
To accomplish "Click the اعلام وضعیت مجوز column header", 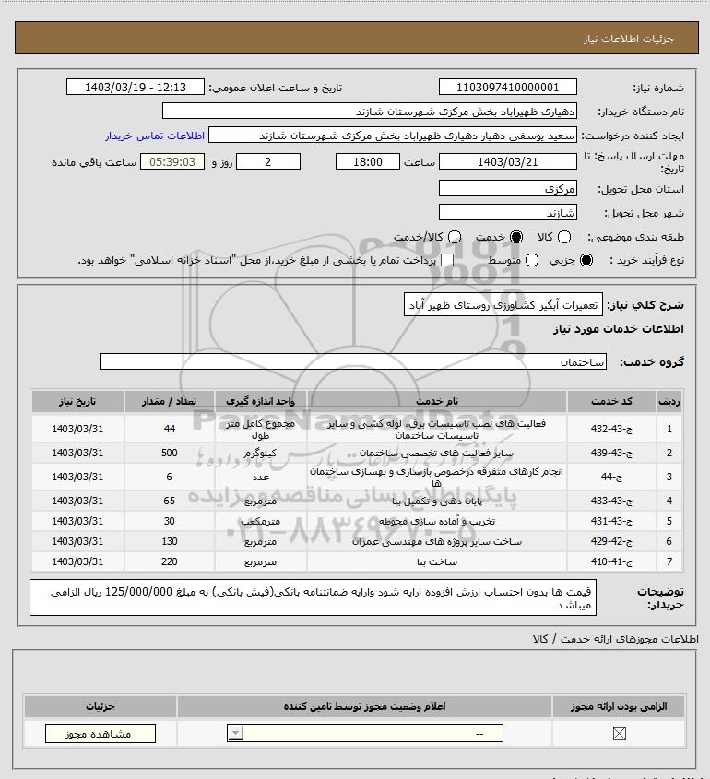I will 364,706.
